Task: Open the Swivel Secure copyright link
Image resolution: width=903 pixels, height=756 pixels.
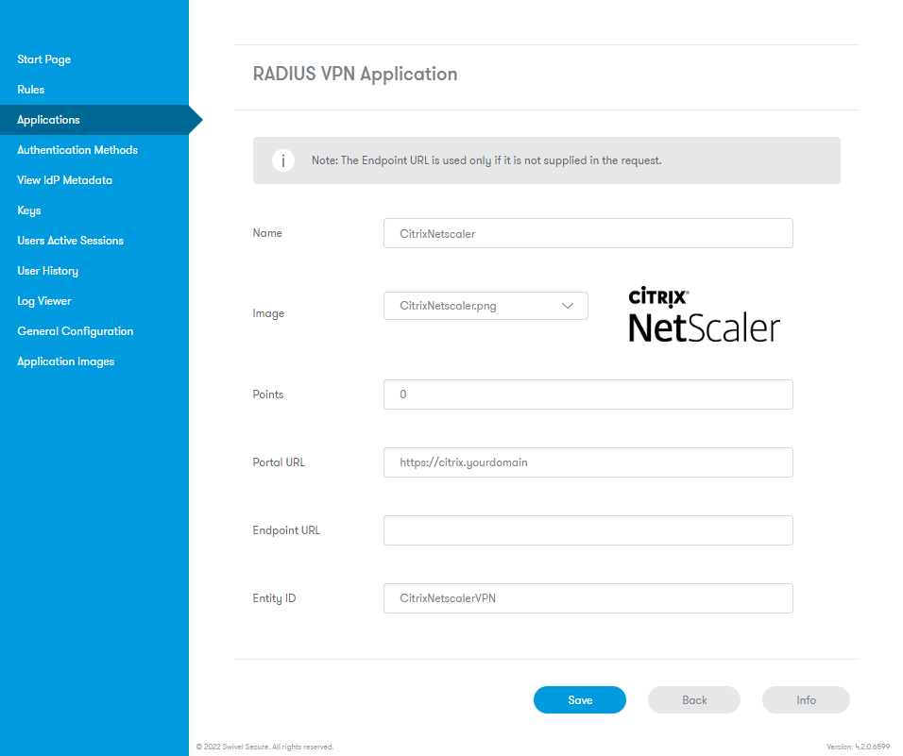Action: pos(264,746)
